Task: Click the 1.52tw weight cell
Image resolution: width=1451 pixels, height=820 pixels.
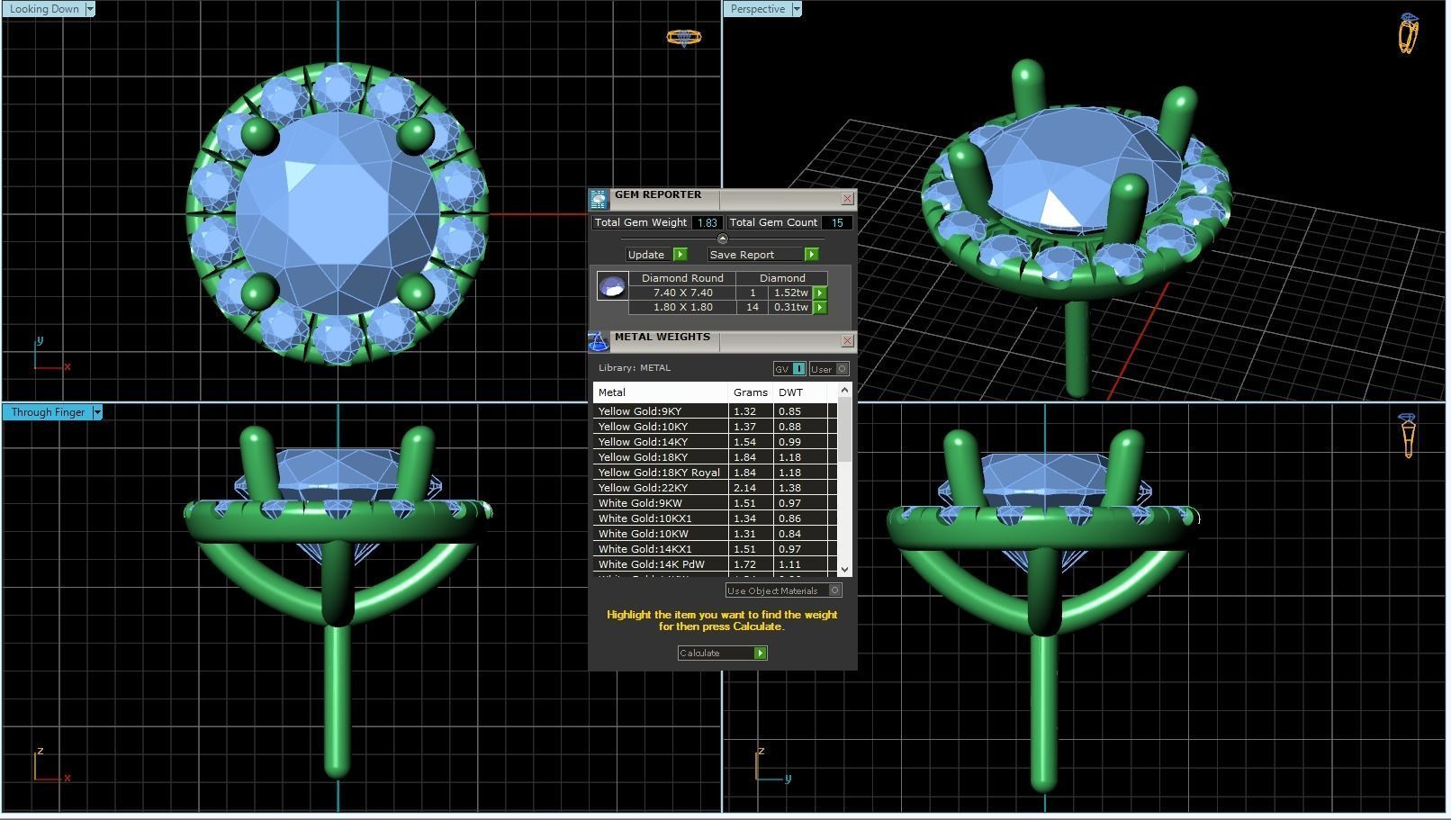Action: (x=791, y=293)
